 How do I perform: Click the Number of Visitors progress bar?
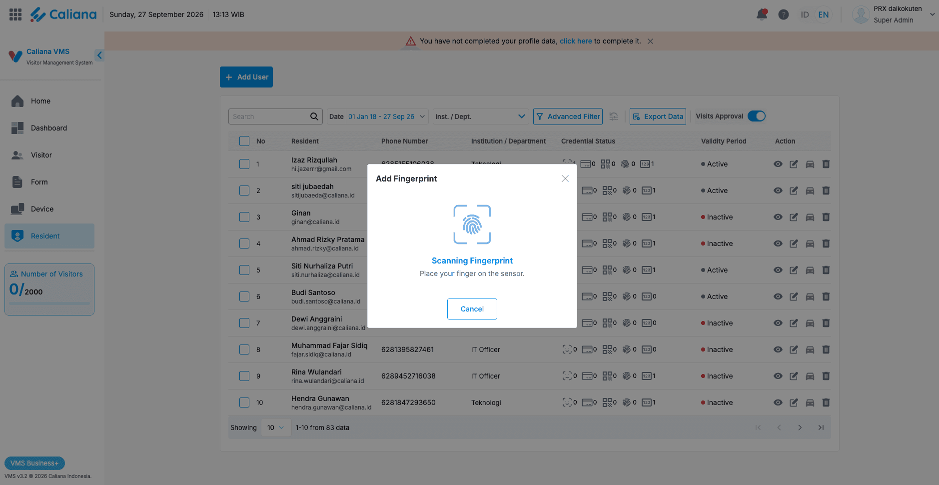pos(49,303)
